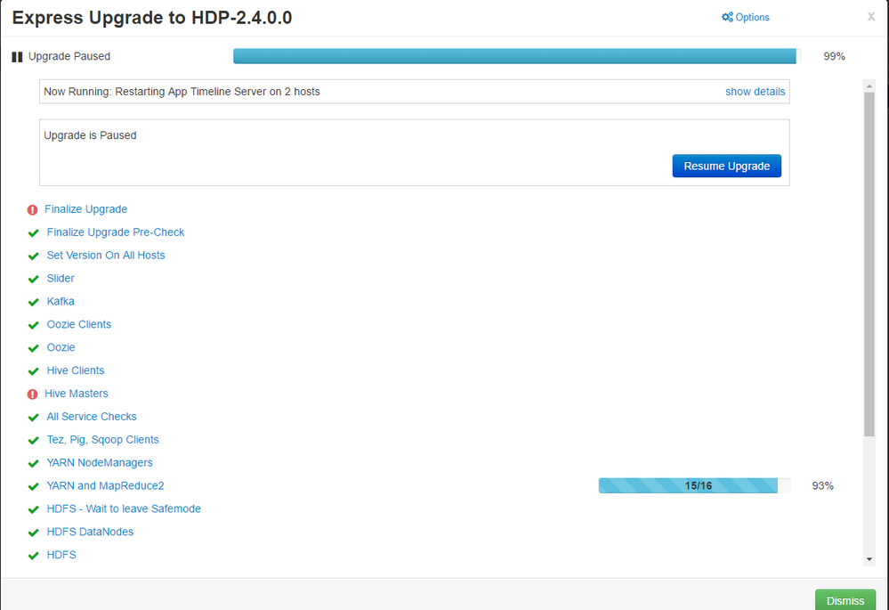Click the green check beside the HDFS row
Screen dimensions: 889x610
click(34, 556)
